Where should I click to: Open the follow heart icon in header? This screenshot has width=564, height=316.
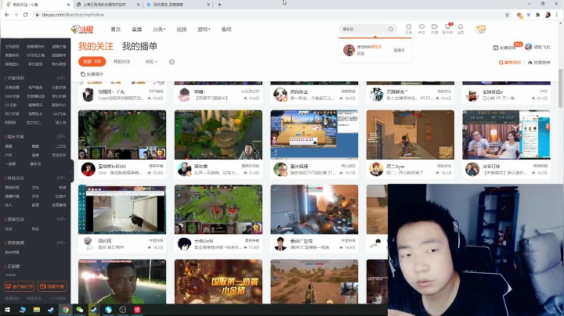pos(421,27)
